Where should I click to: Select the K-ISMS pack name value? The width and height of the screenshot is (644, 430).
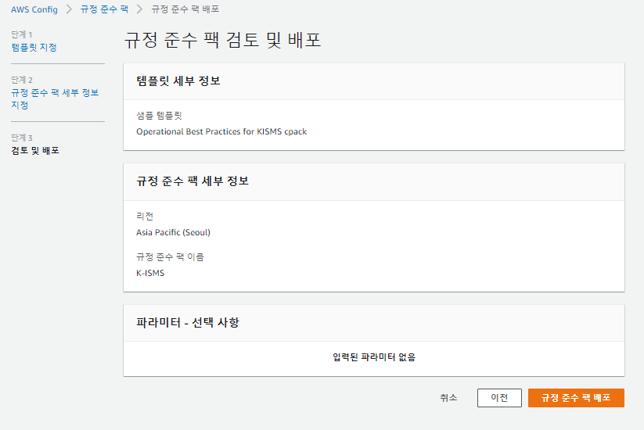pos(150,274)
